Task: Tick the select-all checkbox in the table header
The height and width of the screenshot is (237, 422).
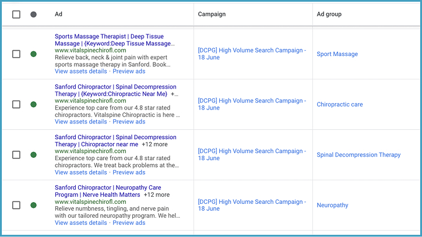Action: [16, 14]
